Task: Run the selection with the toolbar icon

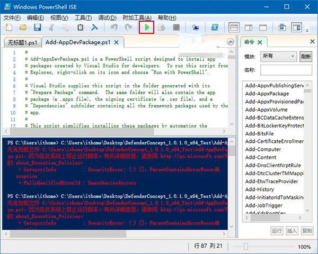Action: click(x=162, y=28)
